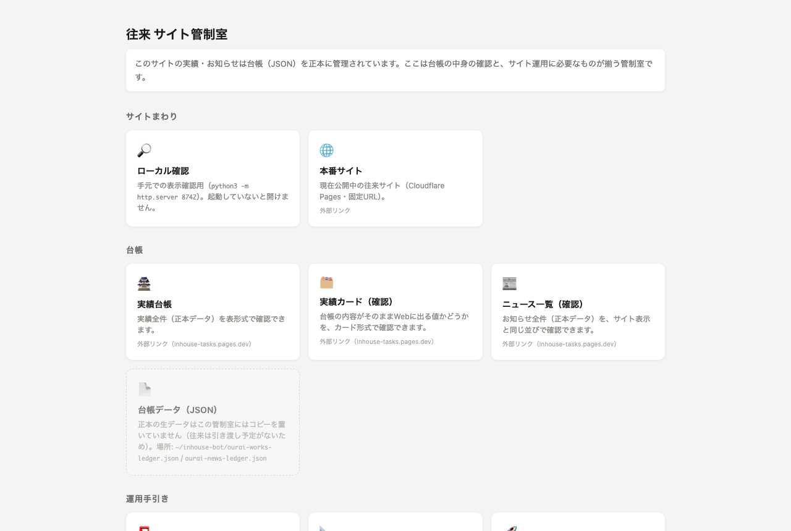Click the globe icon on 本番サイト card
Screen dimensions: 791x531
point(326,151)
